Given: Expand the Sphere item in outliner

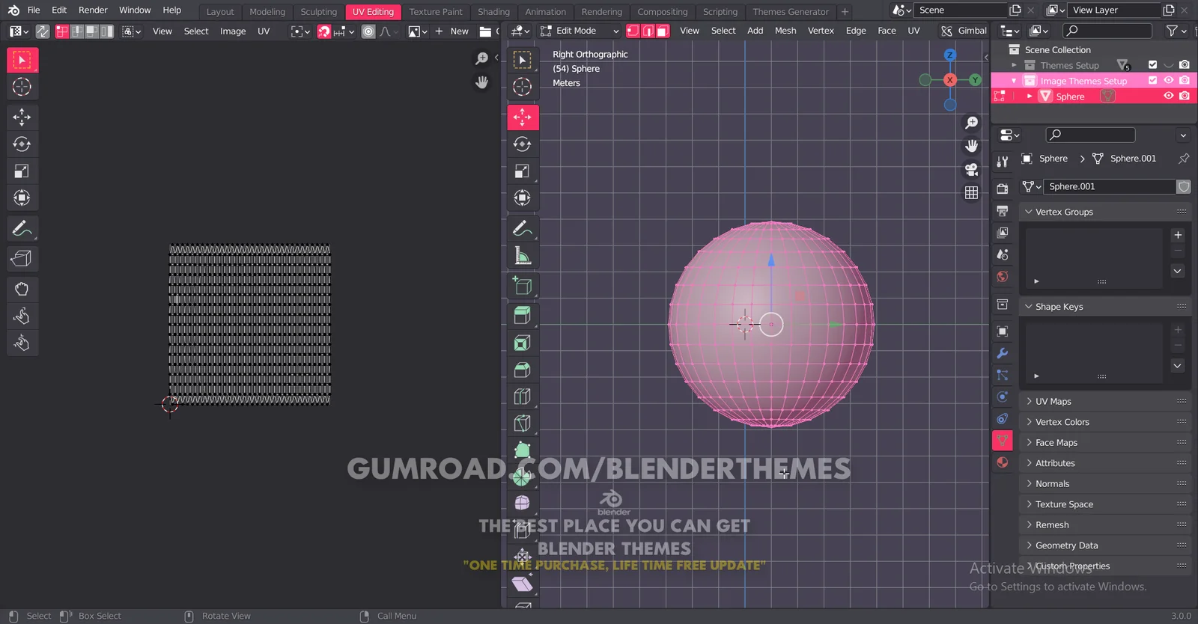Looking at the screenshot, I should [x=1030, y=97].
